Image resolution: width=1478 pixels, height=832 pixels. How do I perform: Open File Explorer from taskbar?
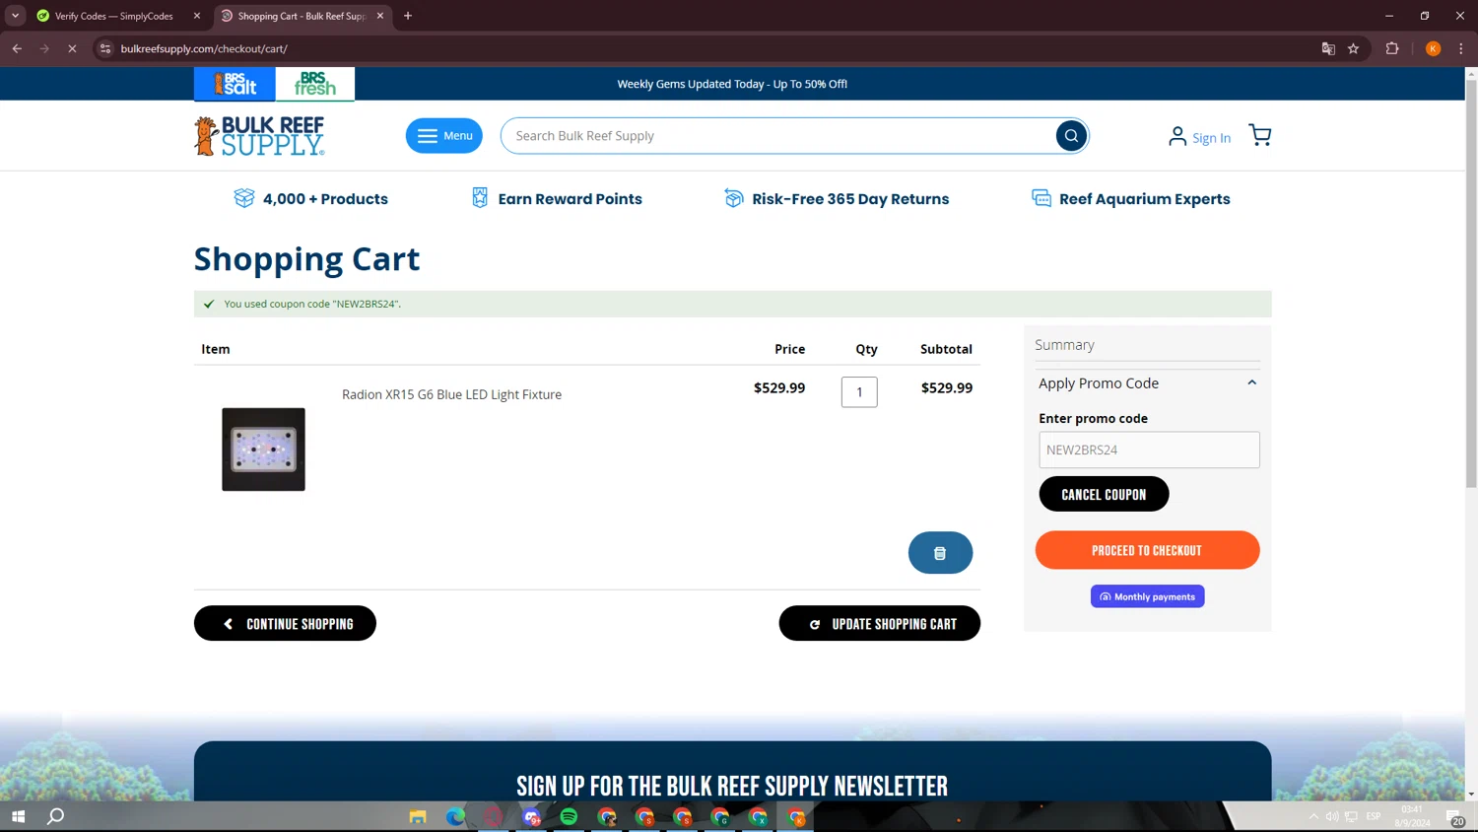[x=418, y=816]
